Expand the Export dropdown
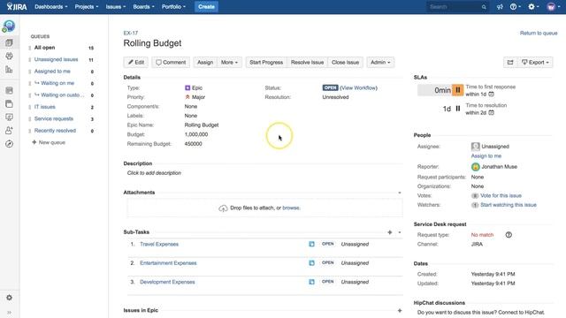 [x=535, y=63]
